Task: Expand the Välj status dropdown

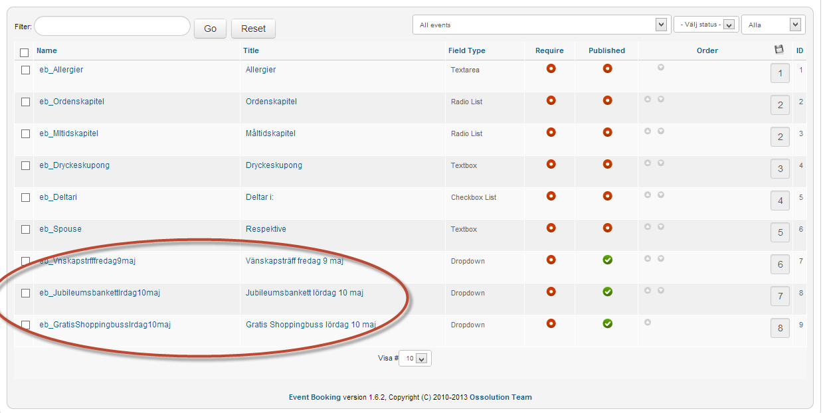Action: [x=706, y=25]
